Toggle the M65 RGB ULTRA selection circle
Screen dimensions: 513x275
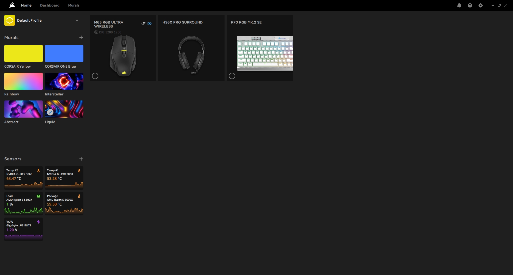tap(95, 76)
